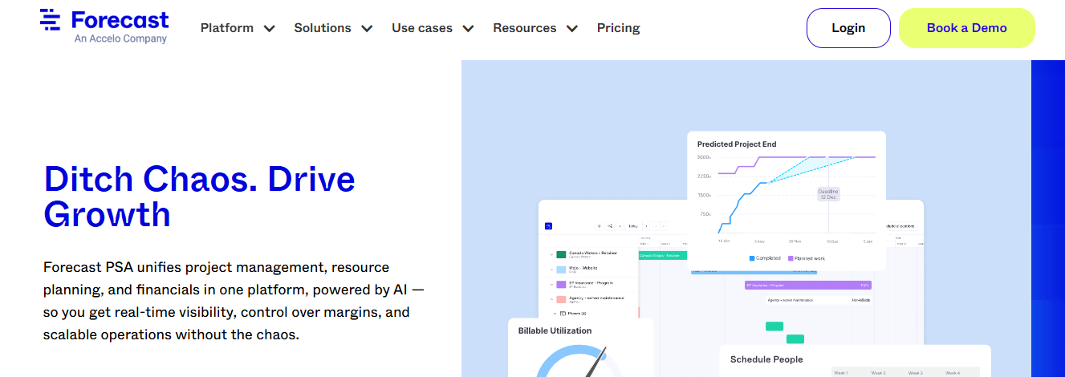
Task: Click the 'Schedule People' card title
Action: pos(766,359)
